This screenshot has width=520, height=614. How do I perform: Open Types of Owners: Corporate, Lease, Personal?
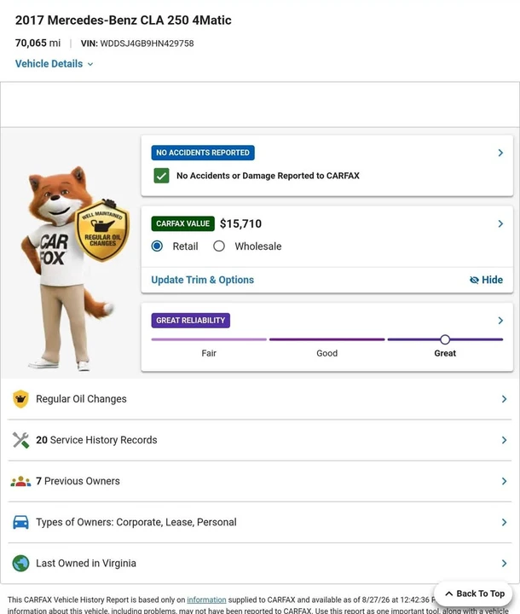pyautogui.click(x=136, y=523)
